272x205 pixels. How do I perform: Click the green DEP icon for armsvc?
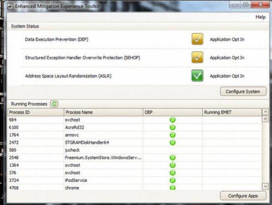pos(173,135)
